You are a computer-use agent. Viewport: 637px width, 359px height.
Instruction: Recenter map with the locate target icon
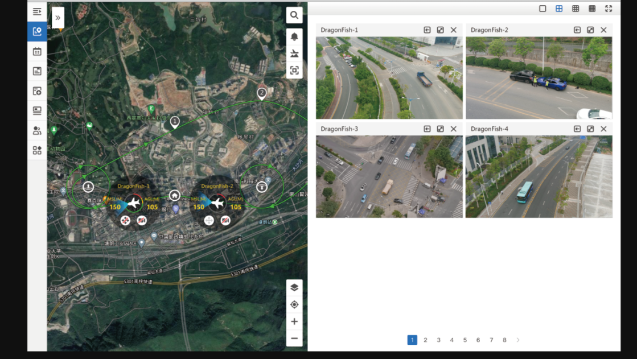[294, 304]
